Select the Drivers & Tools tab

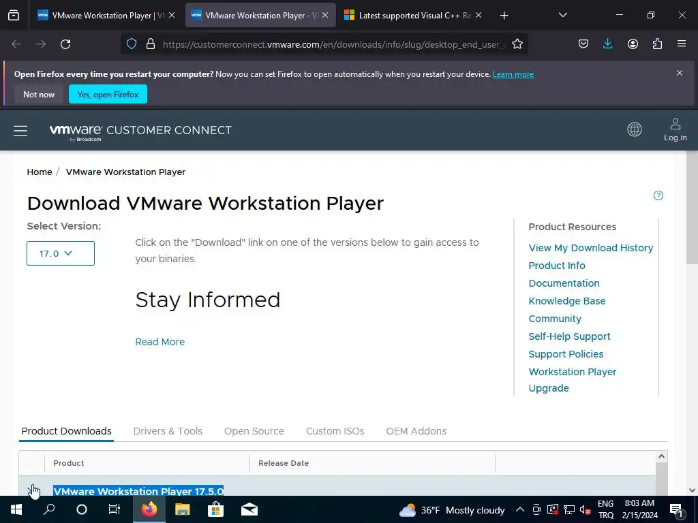click(168, 431)
